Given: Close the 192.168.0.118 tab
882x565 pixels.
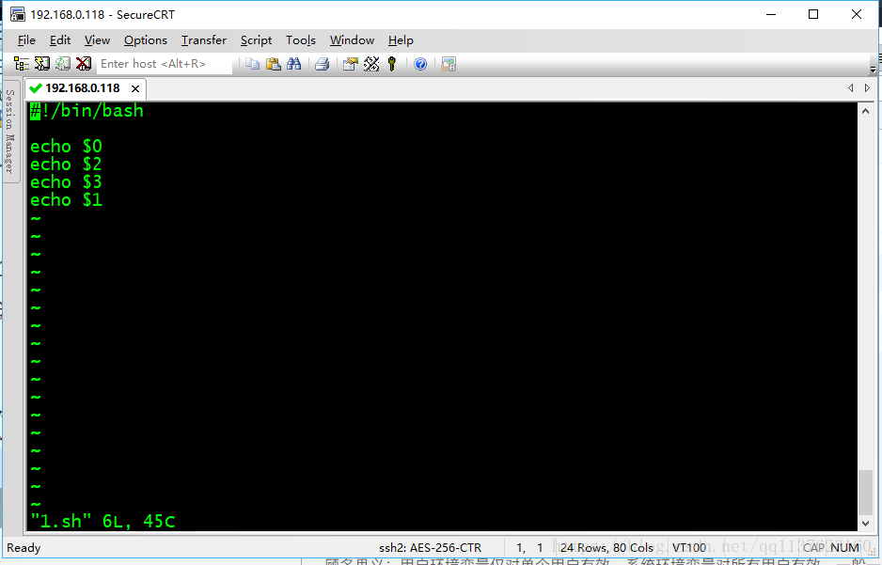Looking at the screenshot, I should (135, 88).
